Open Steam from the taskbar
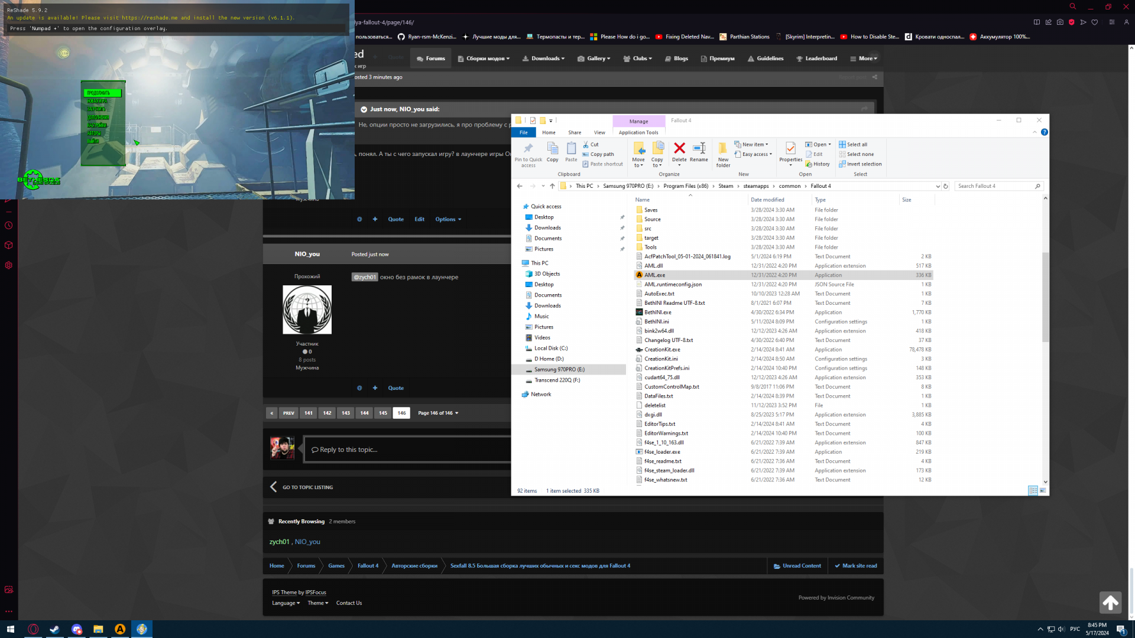The image size is (1135, 638). pyautogui.click(x=54, y=629)
